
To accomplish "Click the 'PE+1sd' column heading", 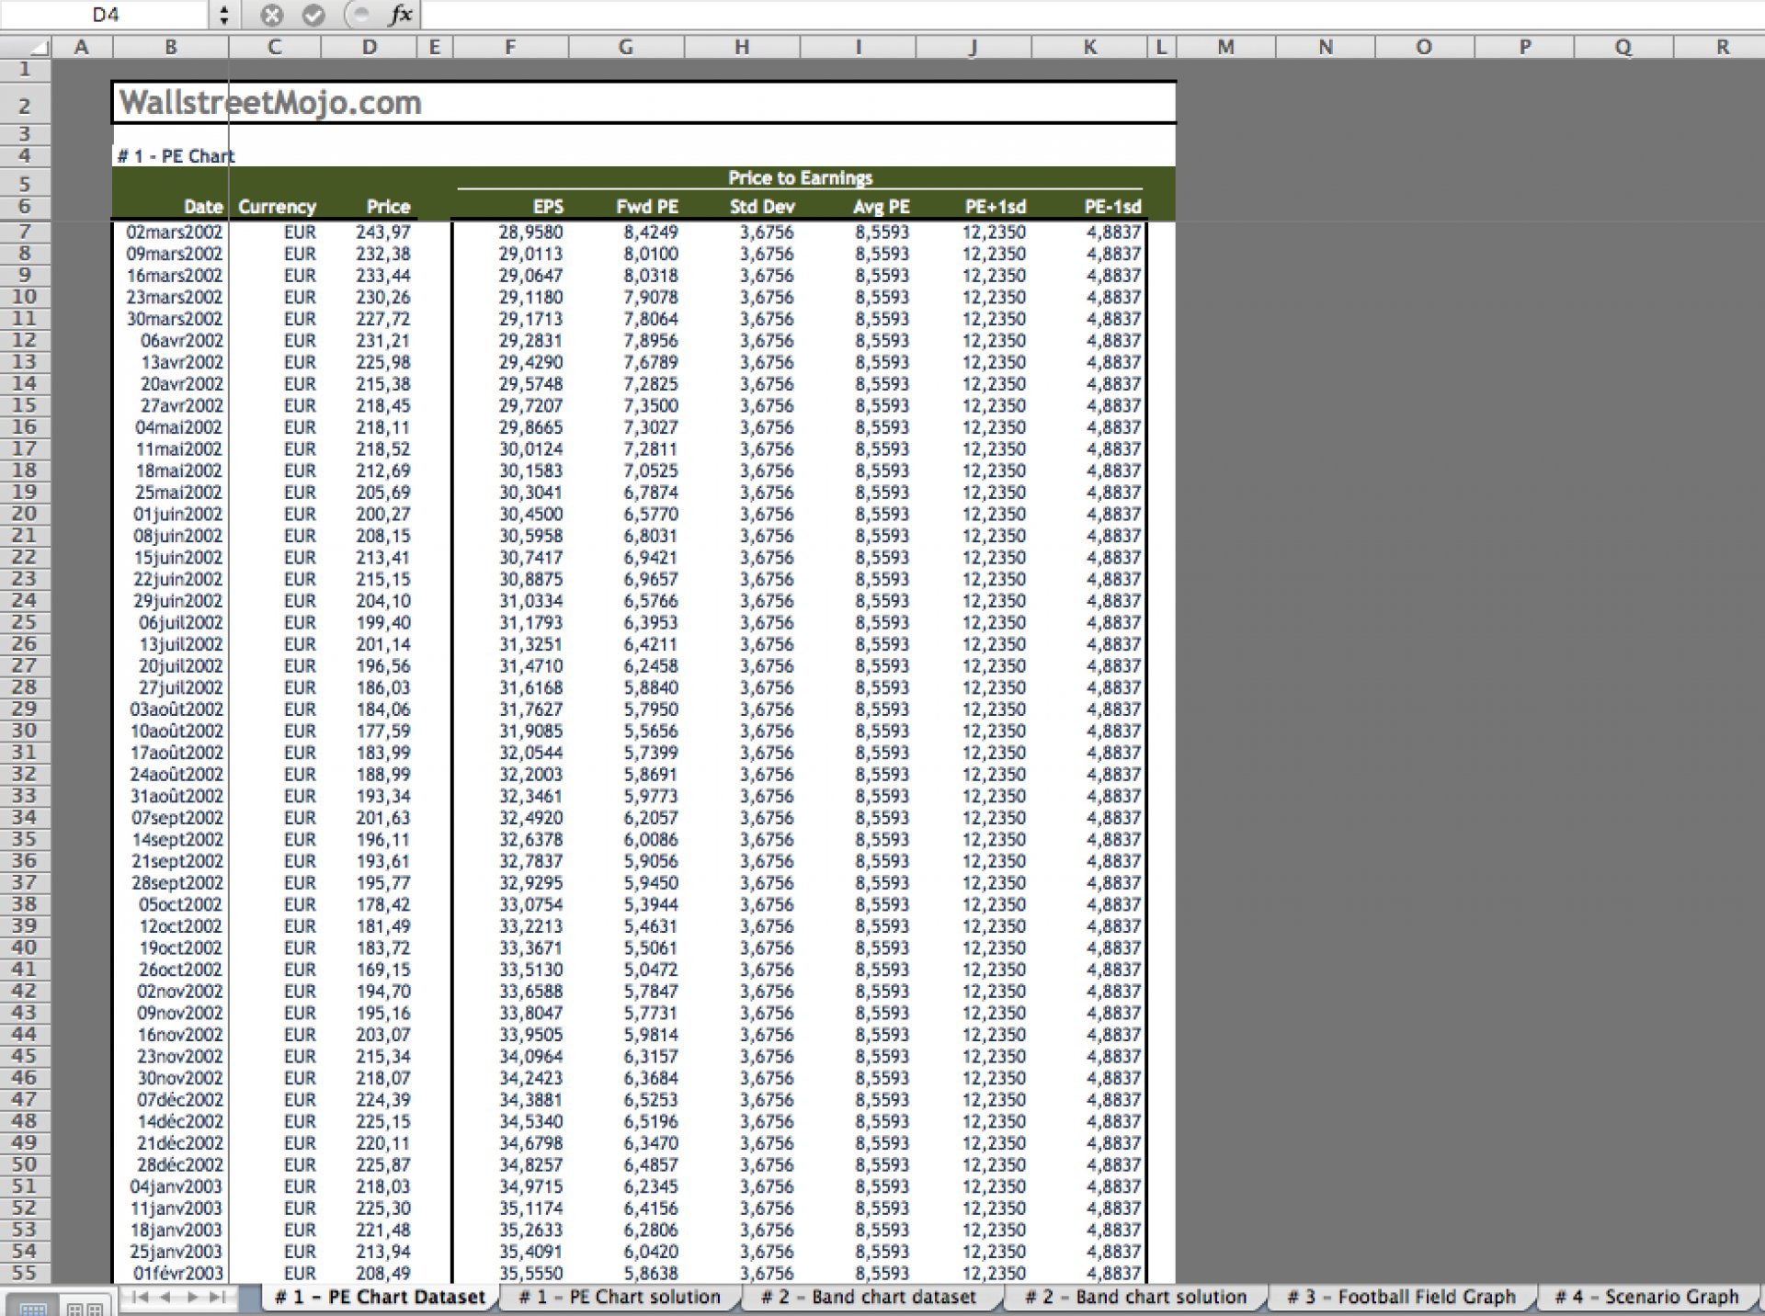I will [996, 207].
